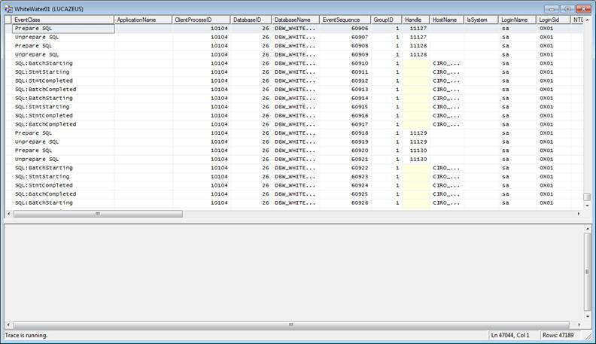
Task: Select the Unprepare SQL row with sequence 60921
Action: point(293,160)
